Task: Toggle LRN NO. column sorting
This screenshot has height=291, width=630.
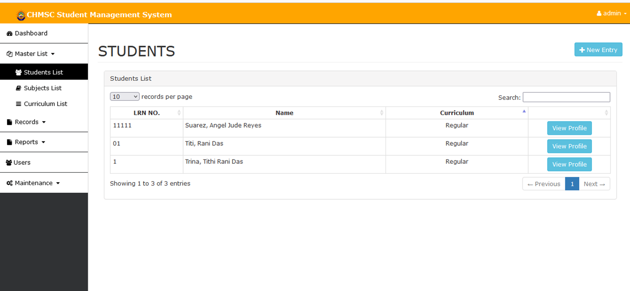Action: click(x=146, y=113)
